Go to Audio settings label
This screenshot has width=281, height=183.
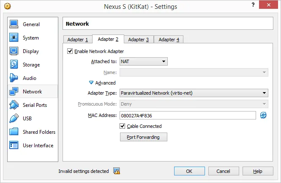(x=30, y=78)
